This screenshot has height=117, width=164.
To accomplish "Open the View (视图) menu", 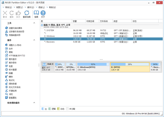I will click(x=18, y=7).
